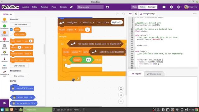Open the ESP 32 block category
This screenshot has height=112, width=199.
(x=4, y=47)
